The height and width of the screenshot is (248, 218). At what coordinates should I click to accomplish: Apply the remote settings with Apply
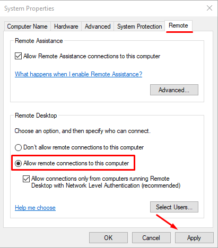pyautogui.click(x=194, y=238)
